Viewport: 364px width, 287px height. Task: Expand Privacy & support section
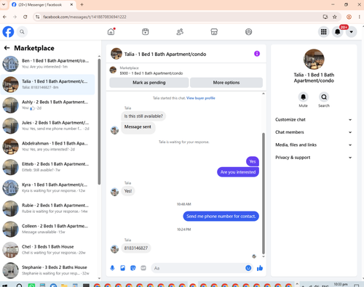[x=314, y=158]
